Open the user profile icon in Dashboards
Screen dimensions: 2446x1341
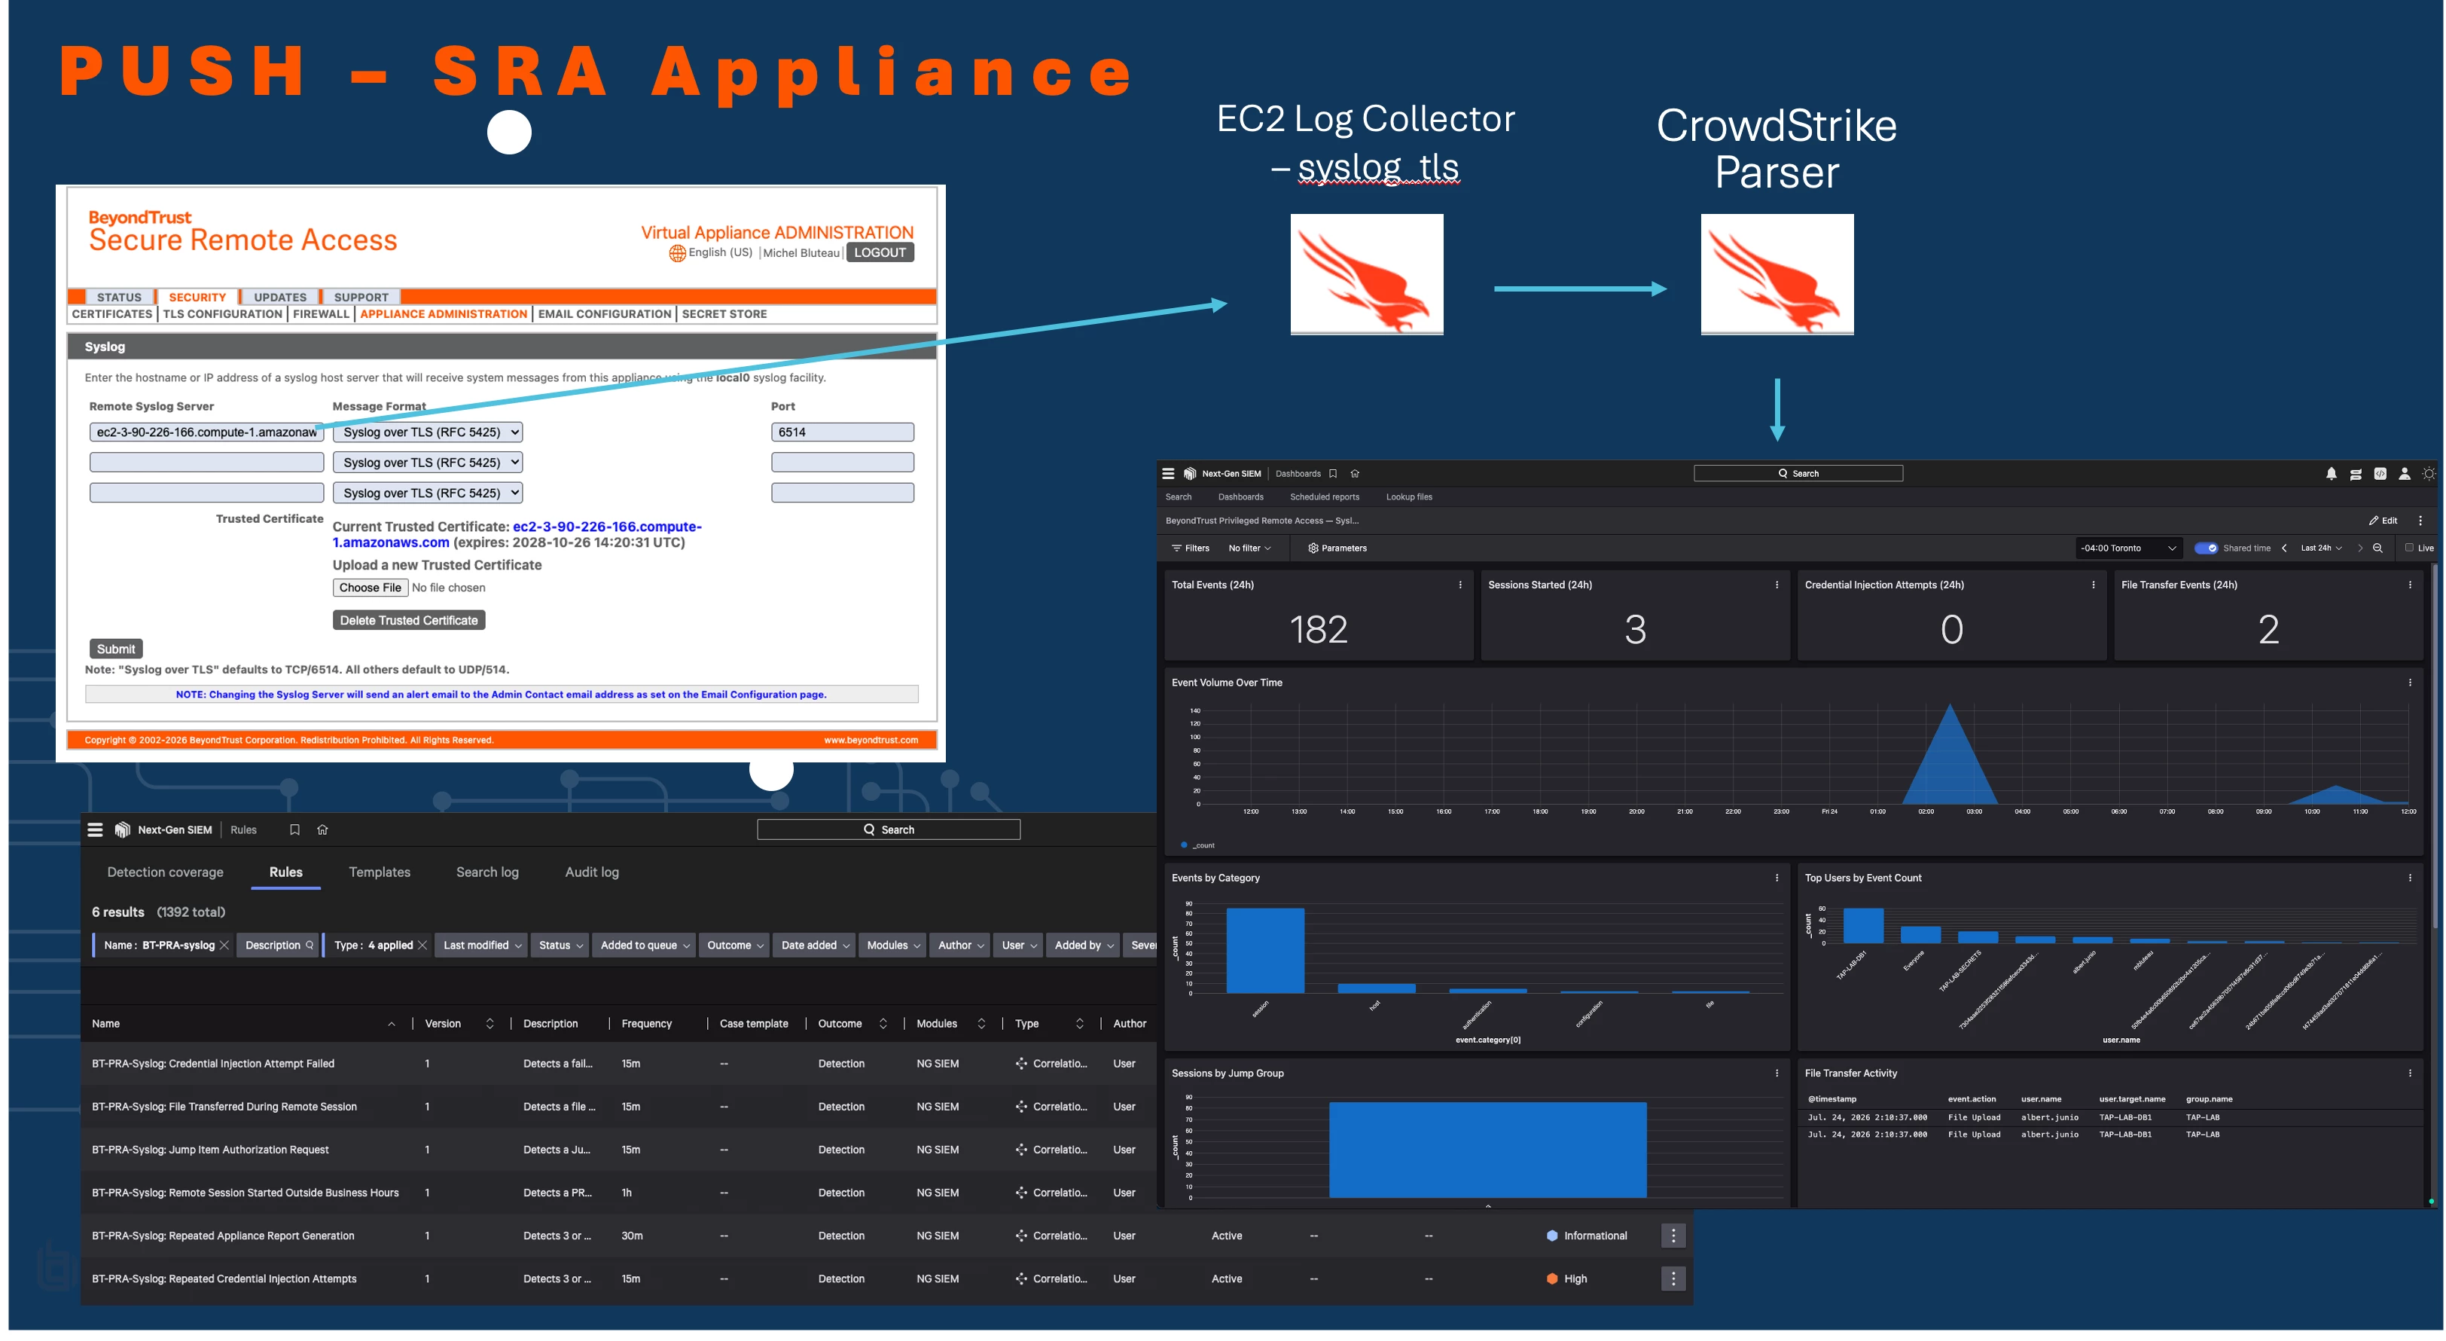pos(2405,474)
